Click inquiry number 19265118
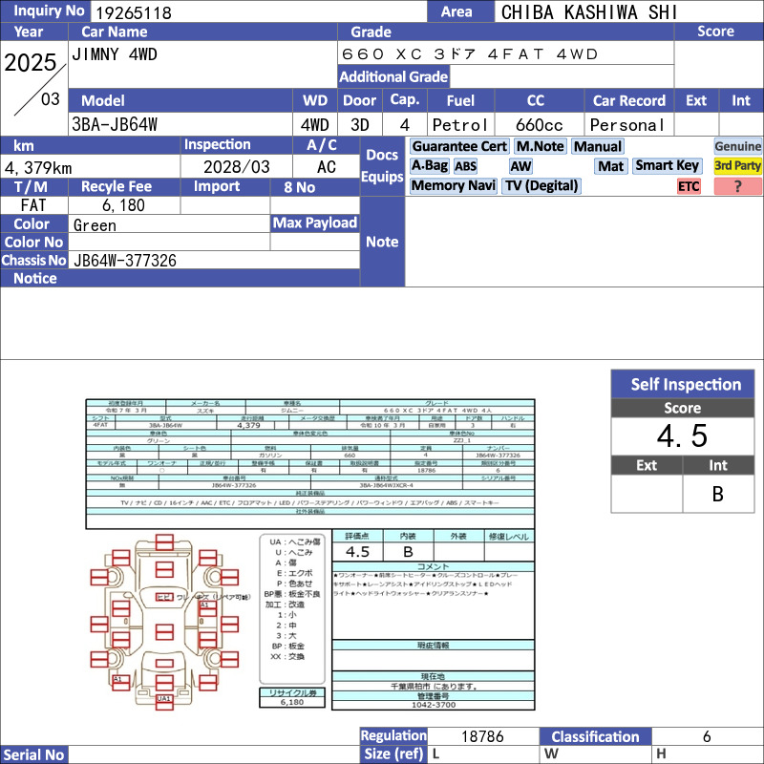 [x=134, y=12]
